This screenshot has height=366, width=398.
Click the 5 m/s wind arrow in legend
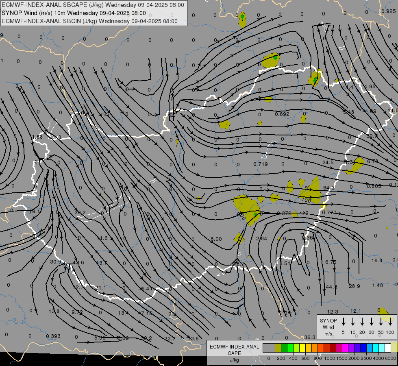(x=343, y=322)
